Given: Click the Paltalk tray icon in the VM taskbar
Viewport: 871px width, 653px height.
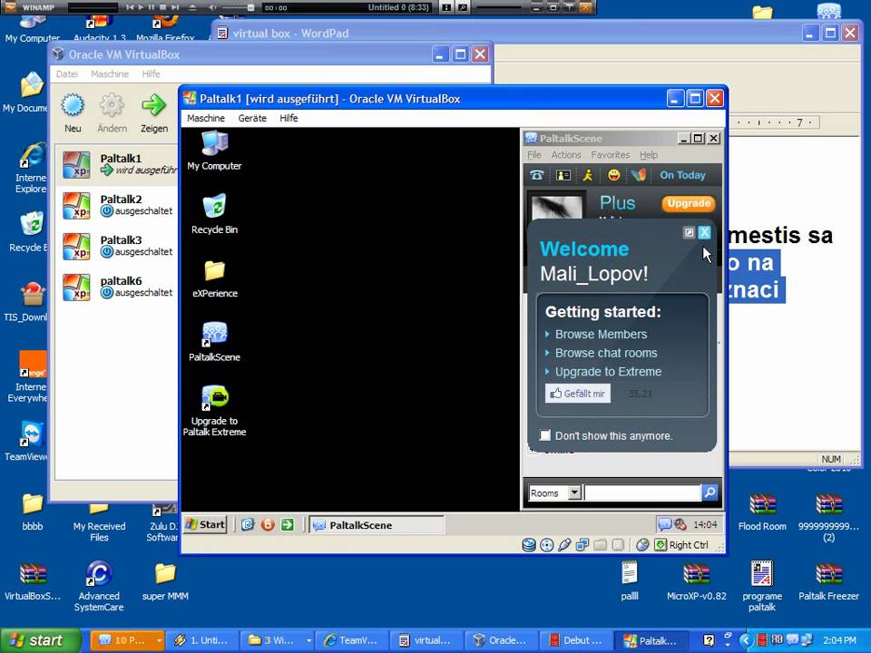Looking at the screenshot, I should pos(664,524).
